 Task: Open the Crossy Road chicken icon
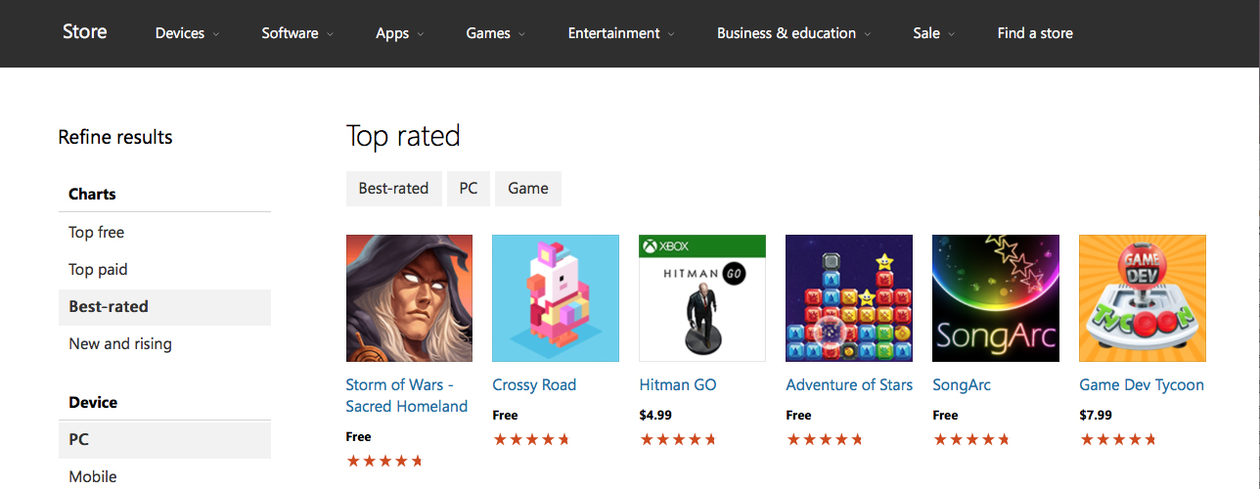(x=556, y=298)
